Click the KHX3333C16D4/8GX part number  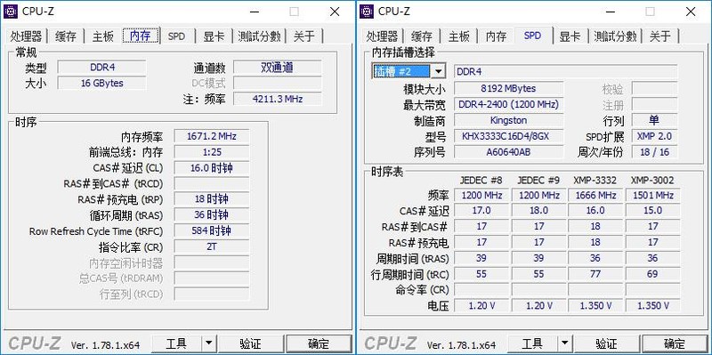[x=508, y=136]
